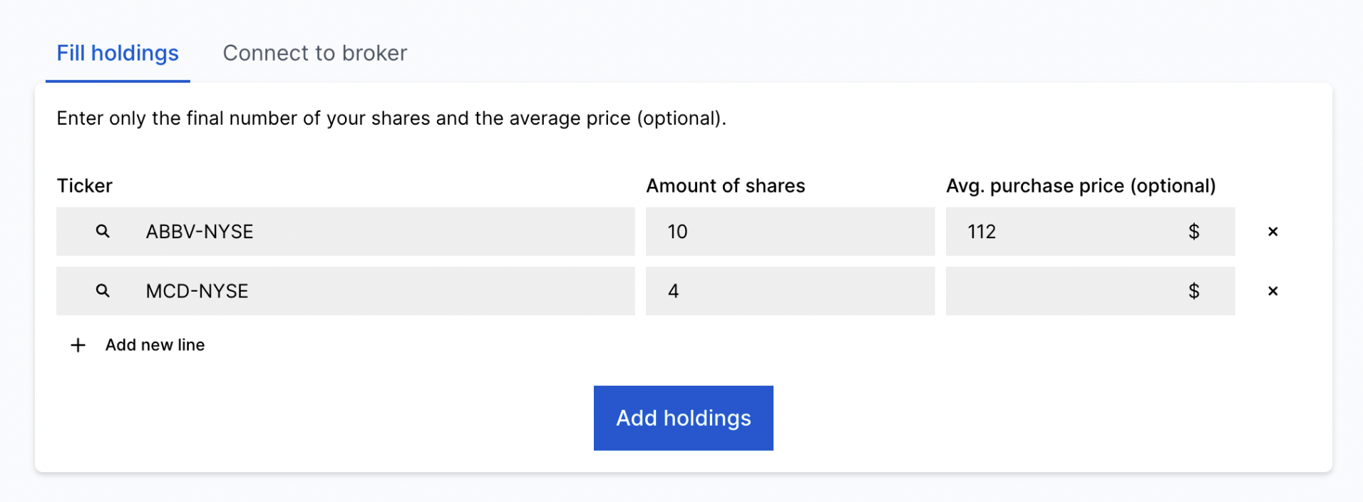Screen dimensions: 1363x502
Task: Click dollar sign in ABBV price field
Action: [1193, 232]
